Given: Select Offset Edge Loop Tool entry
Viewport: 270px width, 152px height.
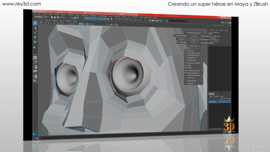Looking at the screenshot, I should point(194,53).
